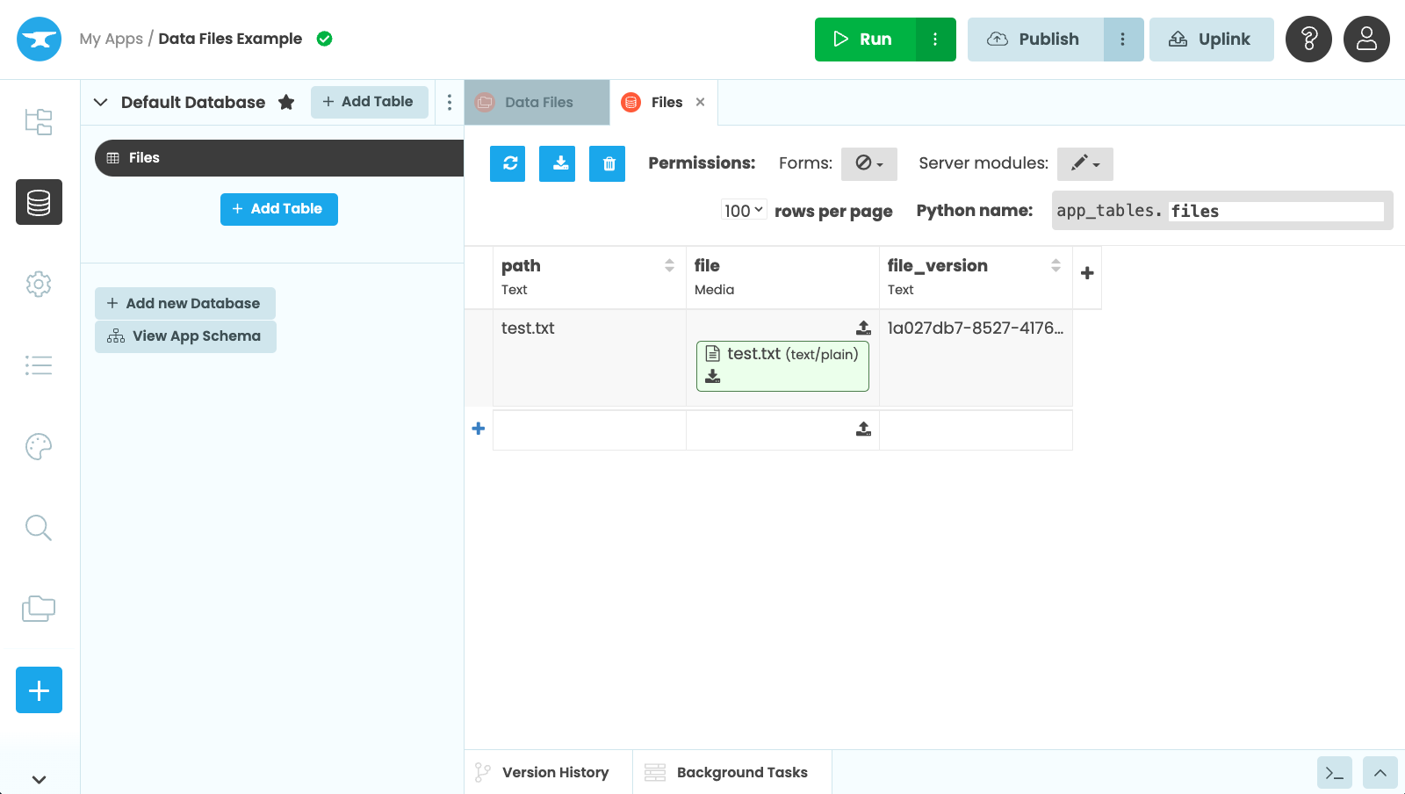Image resolution: width=1405 pixels, height=794 pixels.
Task: Open the Background Tasks panel
Action: click(742, 772)
